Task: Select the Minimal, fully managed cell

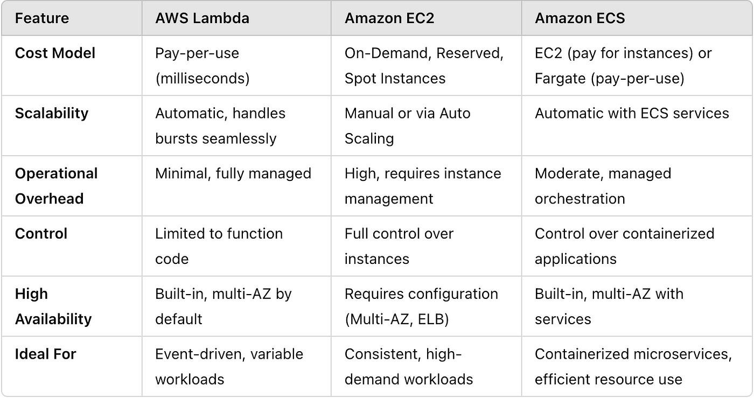Action: (233, 173)
